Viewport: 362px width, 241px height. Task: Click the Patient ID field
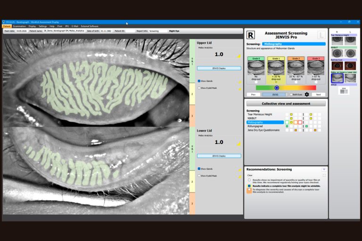pos(130,31)
